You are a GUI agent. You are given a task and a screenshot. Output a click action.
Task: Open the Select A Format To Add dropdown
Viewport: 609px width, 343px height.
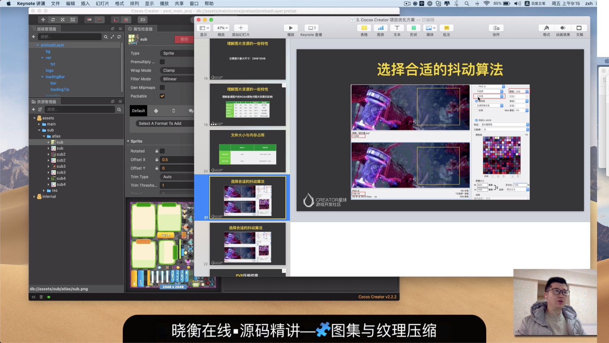(165, 123)
